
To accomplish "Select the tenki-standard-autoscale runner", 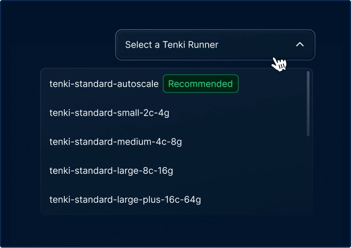I will [104, 84].
